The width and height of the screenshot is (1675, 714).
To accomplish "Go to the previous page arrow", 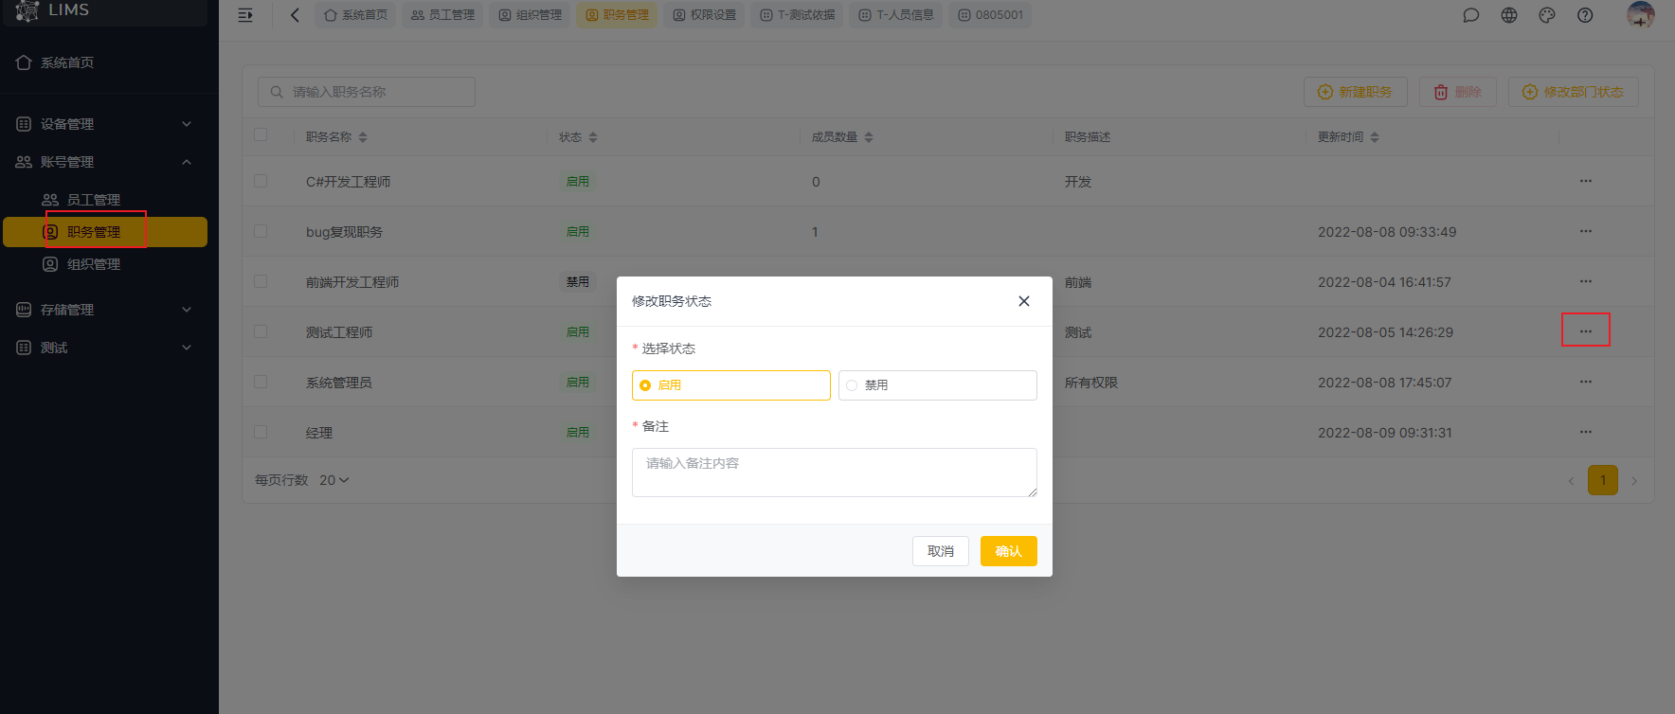I will click(x=1571, y=480).
